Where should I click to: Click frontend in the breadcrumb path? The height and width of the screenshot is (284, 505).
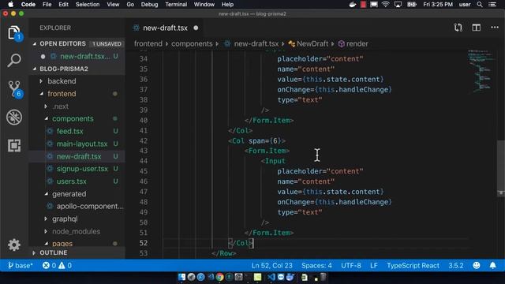[x=148, y=44]
